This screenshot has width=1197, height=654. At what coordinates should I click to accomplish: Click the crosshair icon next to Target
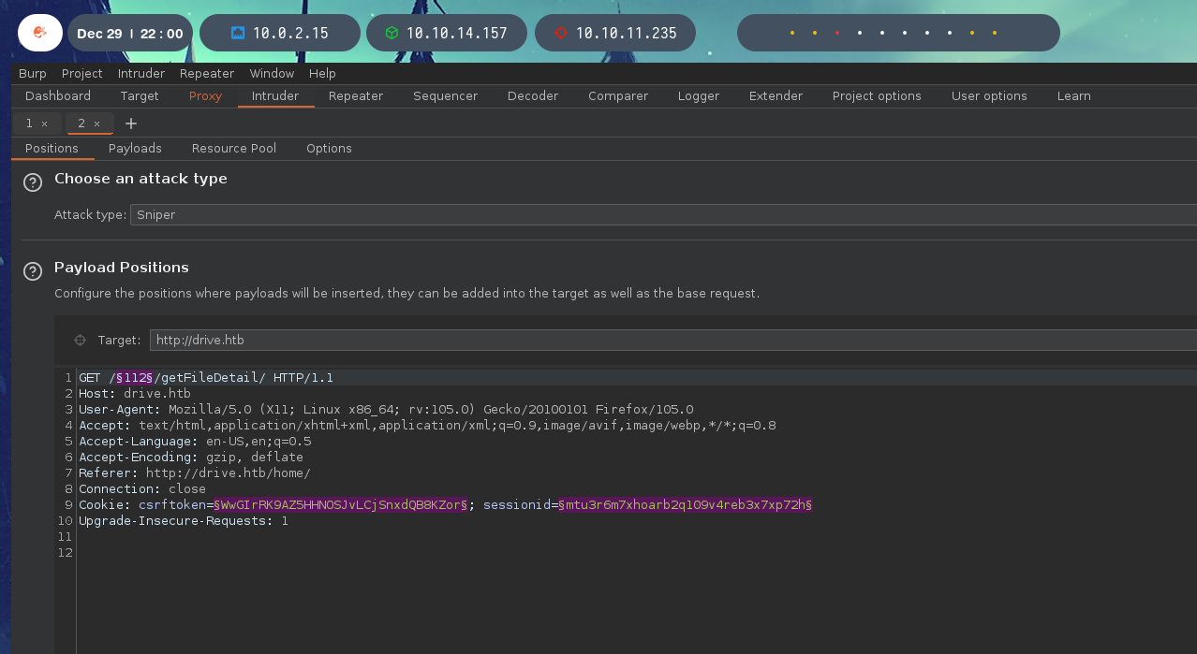[x=80, y=341]
